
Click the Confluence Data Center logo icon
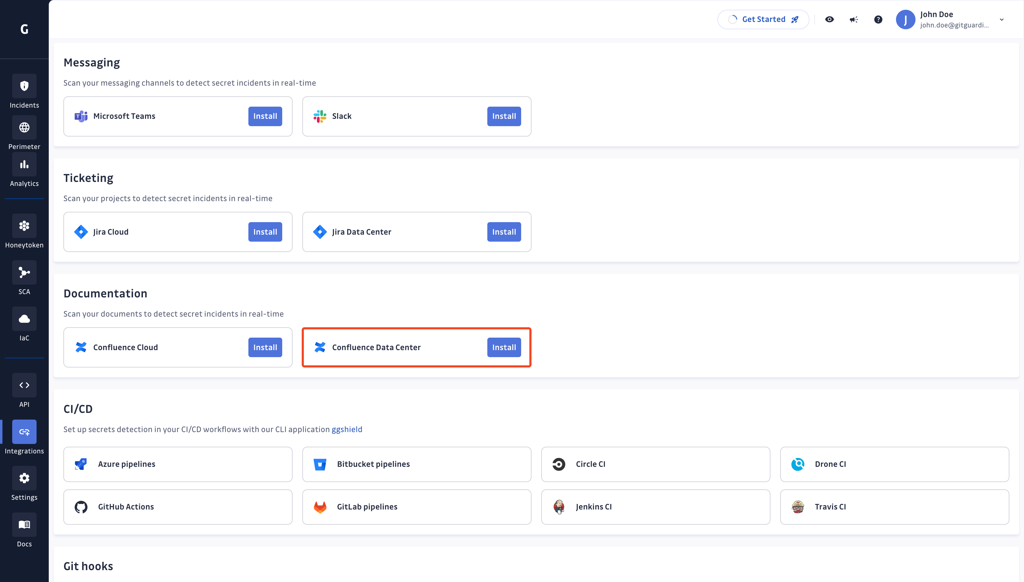point(320,347)
